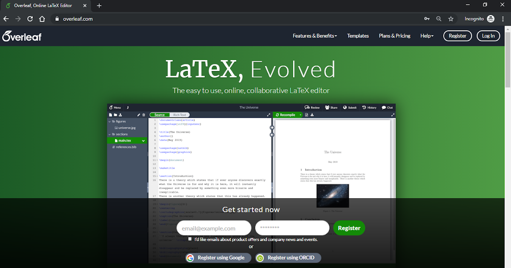Delete the selected file with the trash icon
This screenshot has width=511, height=268.
tap(144, 115)
